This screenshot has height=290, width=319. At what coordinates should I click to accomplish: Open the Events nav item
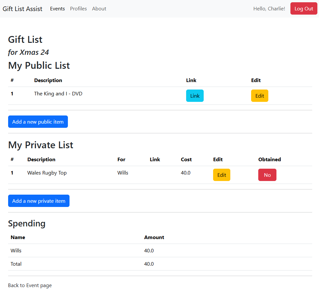point(57,9)
